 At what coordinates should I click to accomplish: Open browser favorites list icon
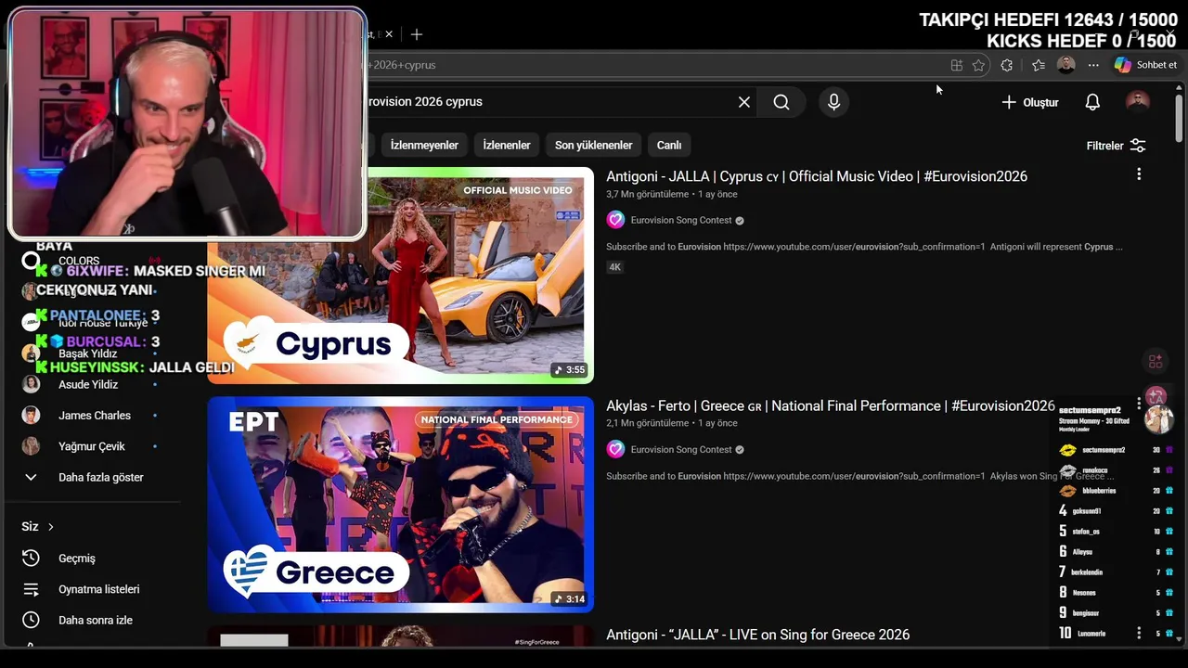coord(1039,65)
